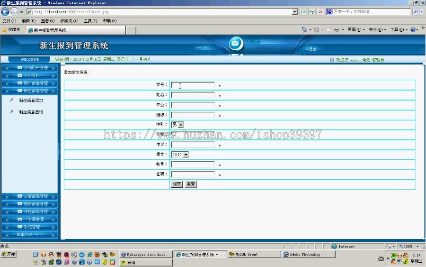426x267 pixels.
Task: Click the 帐号 account input field
Action: pyautogui.click(x=193, y=165)
